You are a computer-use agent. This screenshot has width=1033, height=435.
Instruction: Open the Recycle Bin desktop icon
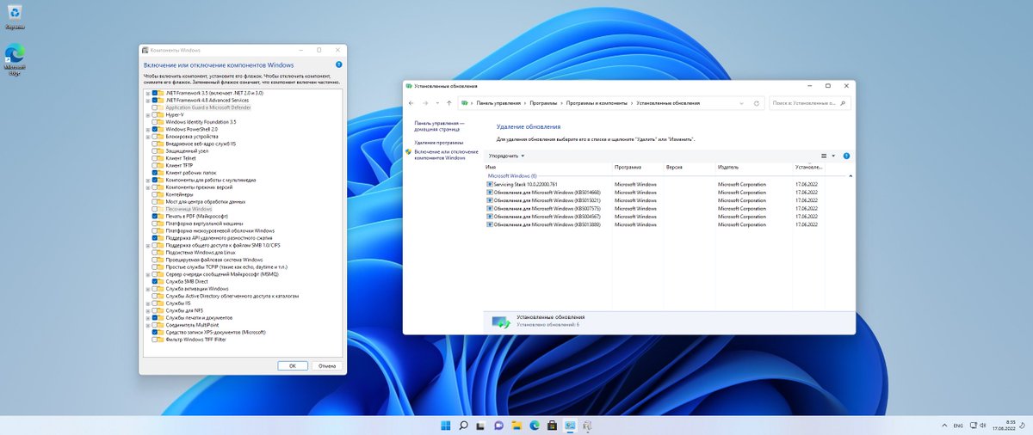(14, 18)
